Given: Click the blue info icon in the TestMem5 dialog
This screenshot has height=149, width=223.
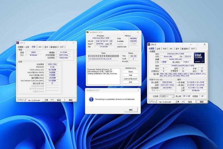Looking at the screenshot, I should pyautogui.click(x=91, y=99).
